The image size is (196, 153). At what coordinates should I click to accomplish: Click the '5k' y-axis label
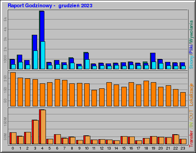[x=5, y=20]
